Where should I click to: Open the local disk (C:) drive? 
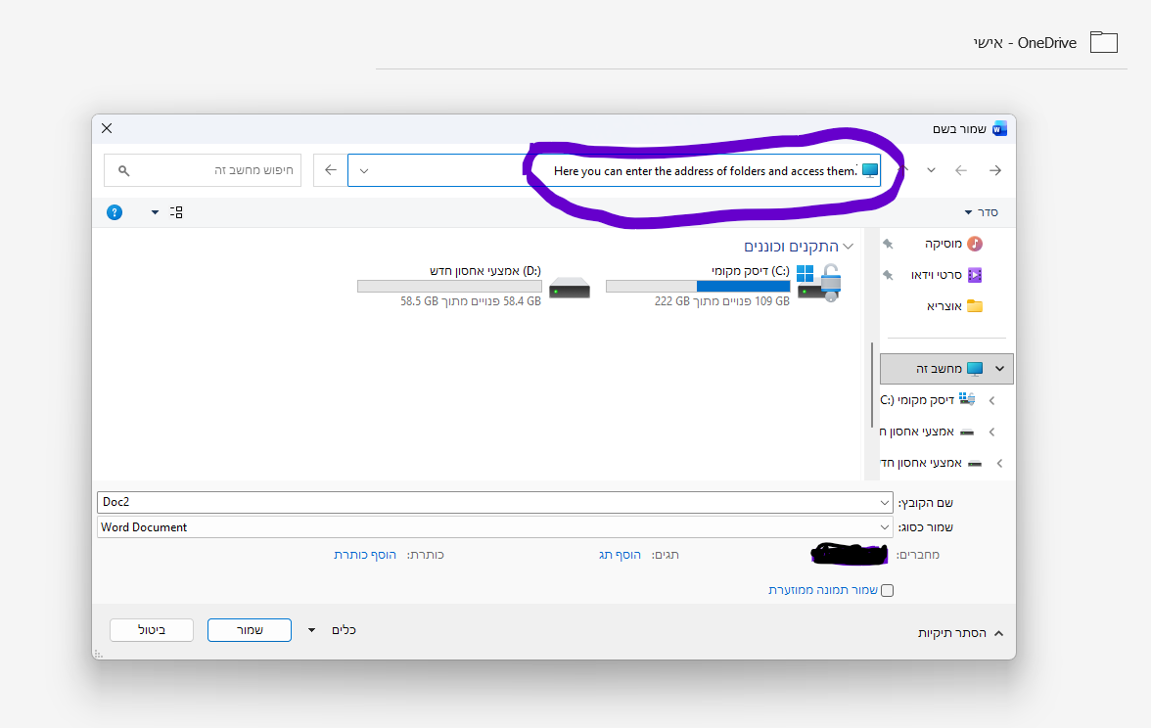click(723, 286)
